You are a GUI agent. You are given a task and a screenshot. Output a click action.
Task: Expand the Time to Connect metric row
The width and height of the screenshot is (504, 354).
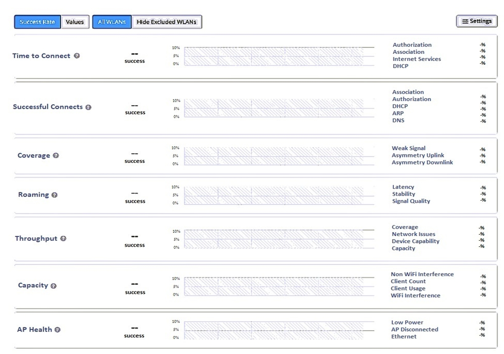pyautogui.click(x=255, y=56)
